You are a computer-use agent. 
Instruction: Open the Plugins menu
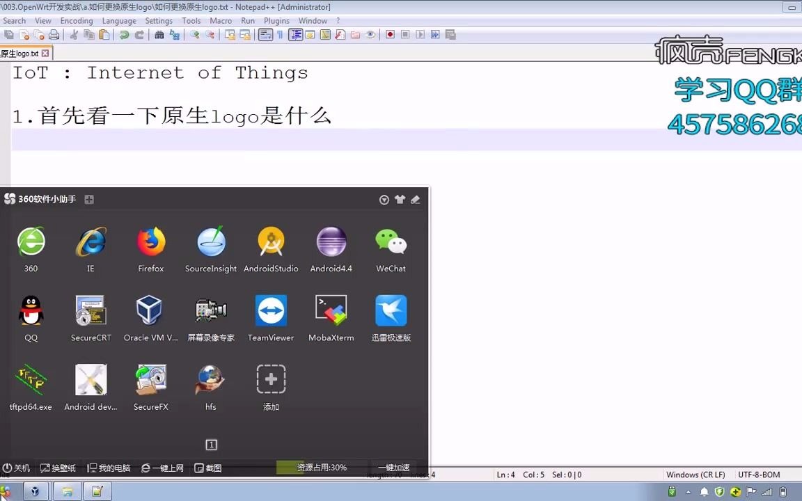click(276, 20)
